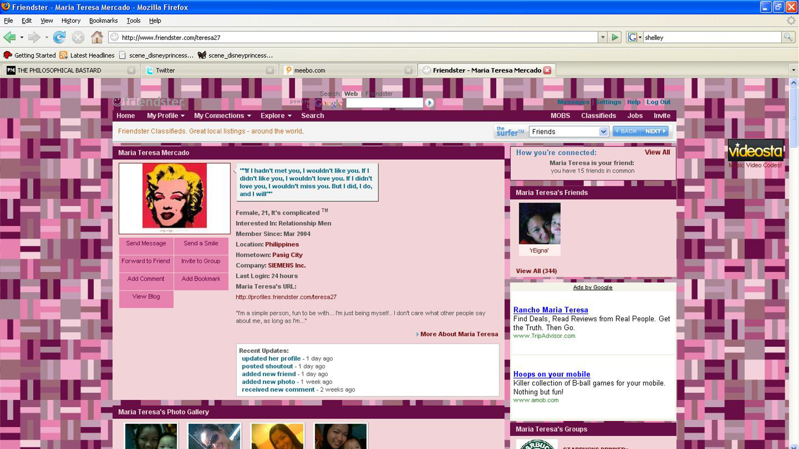This screenshot has width=799, height=449.
Task: Click the Getting Started bookmark
Action: (x=30, y=55)
